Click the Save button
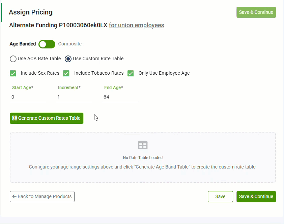 coord(220,196)
